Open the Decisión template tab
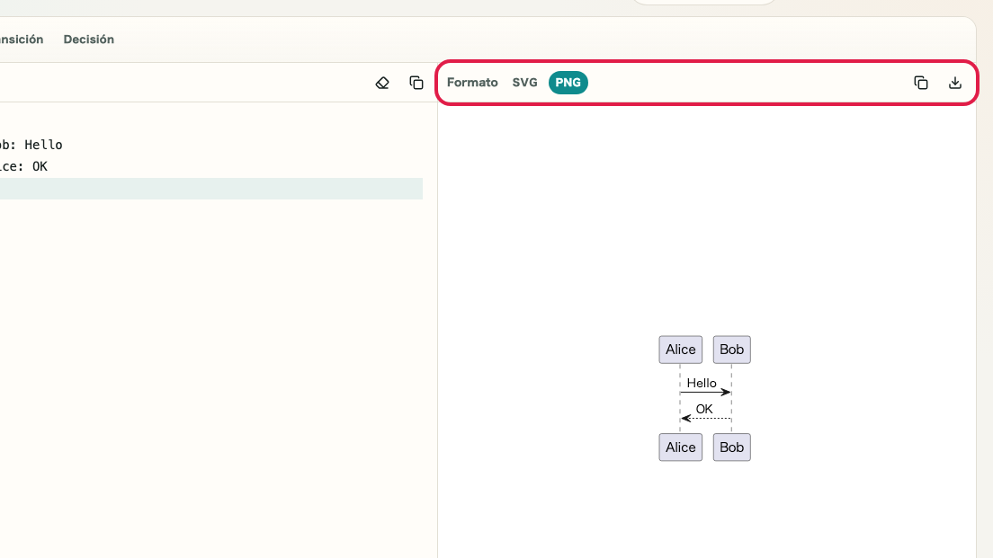Screen dimensions: 993x558 pos(89,40)
